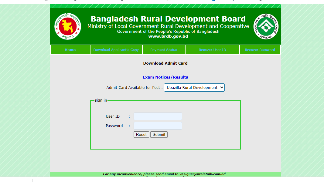
Task: Focus the User ID input field
Action: [158, 116]
